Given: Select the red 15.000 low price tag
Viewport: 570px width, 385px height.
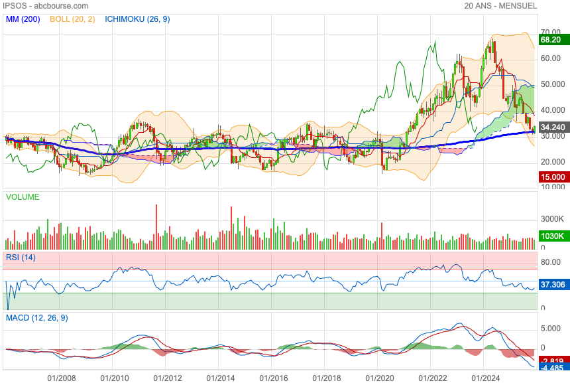Looking at the screenshot, I should click(x=552, y=177).
